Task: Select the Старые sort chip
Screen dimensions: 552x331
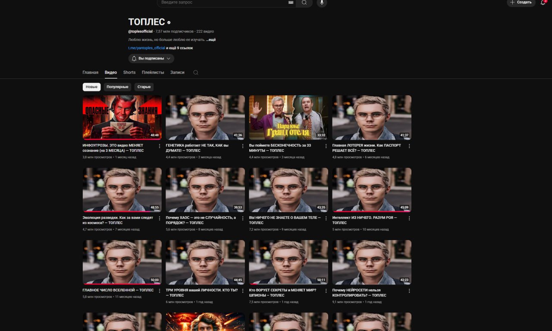Action: (x=144, y=87)
